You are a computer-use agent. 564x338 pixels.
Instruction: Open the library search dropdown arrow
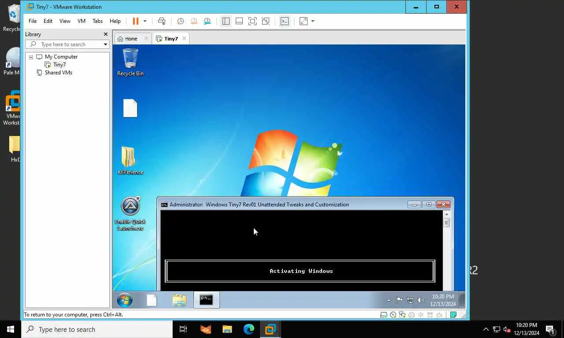[x=105, y=44]
